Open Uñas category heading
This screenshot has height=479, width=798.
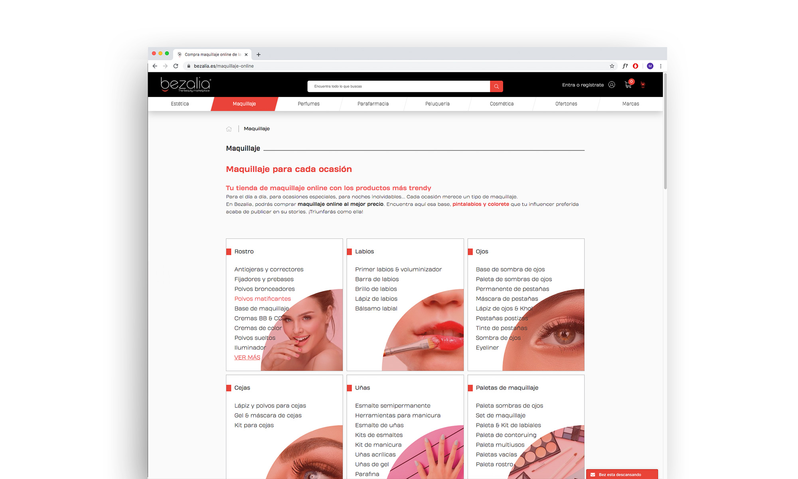point(362,388)
